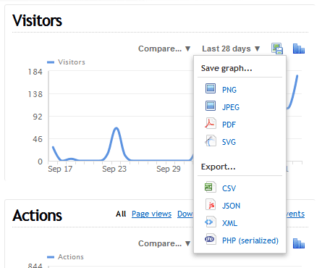This screenshot has width=322, height=268.
Task: Click the JSON js file icon
Action: coord(211,205)
